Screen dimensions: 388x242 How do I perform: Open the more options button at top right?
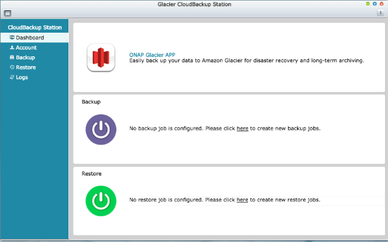coord(380,13)
